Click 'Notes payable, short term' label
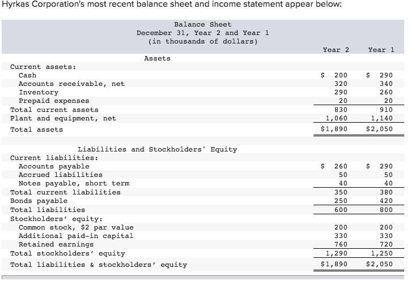 [74, 184]
